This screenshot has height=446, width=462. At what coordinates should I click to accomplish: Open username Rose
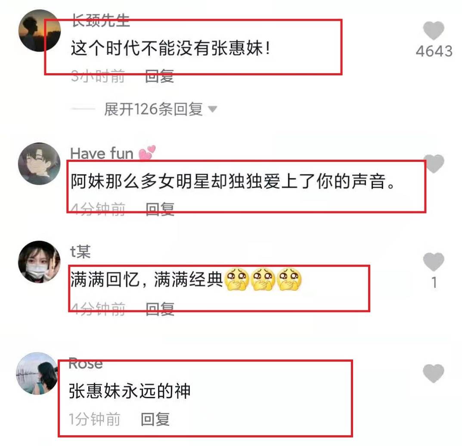(x=85, y=363)
